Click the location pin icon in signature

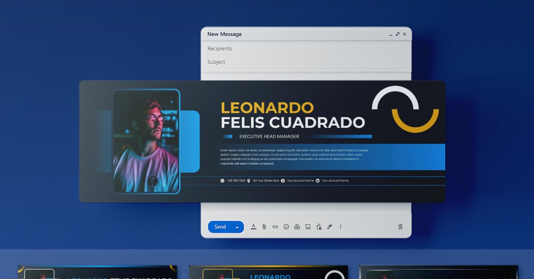[x=249, y=181]
